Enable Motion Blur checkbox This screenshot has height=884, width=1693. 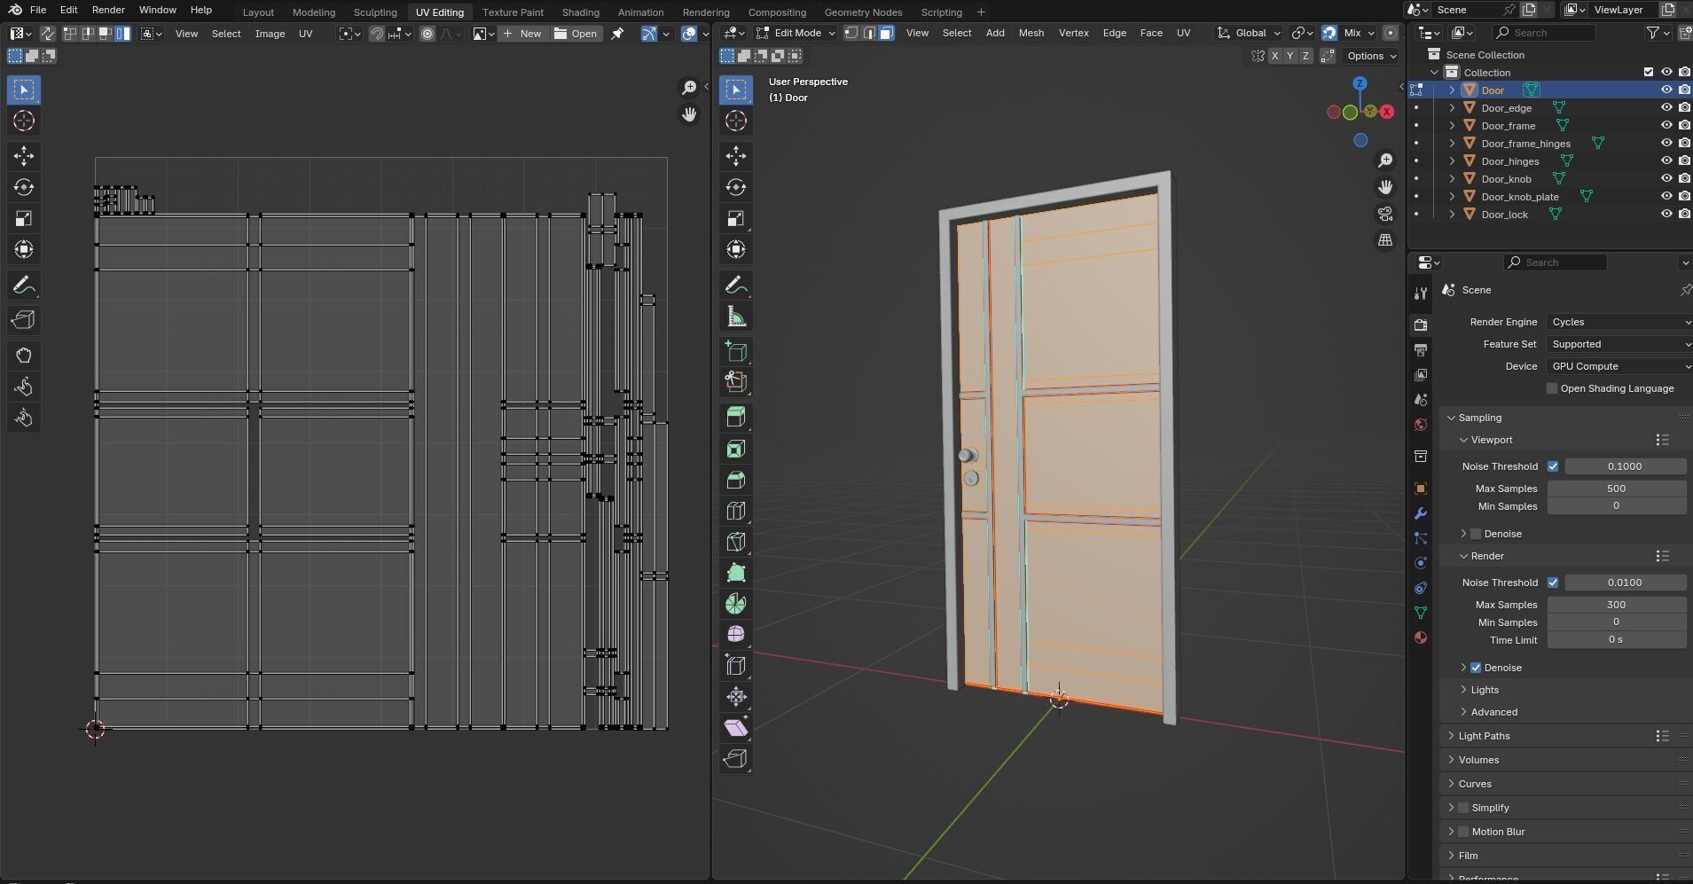pyautogui.click(x=1463, y=832)
